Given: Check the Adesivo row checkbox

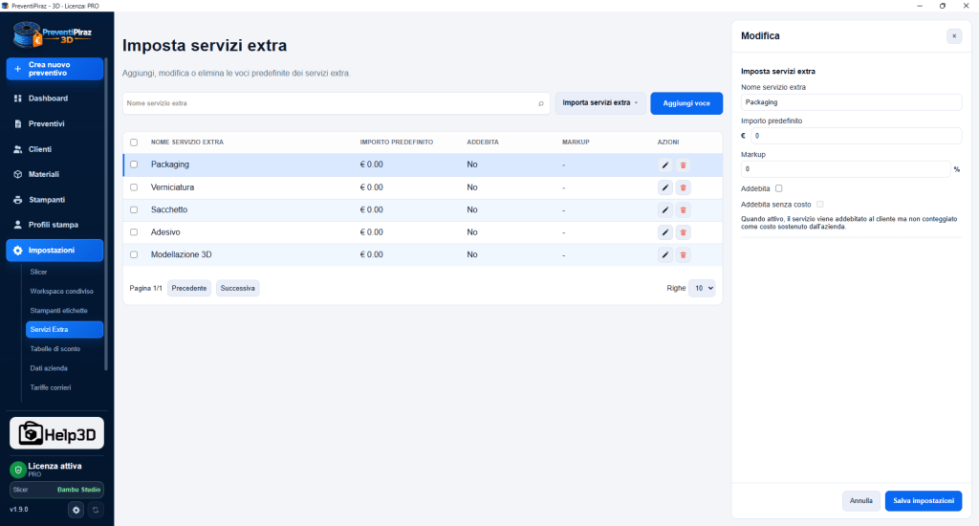Looking at the screenshot, I should click(x=134, y=232).
